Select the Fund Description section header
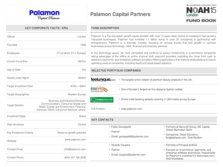The image size is (223, 167). point(105,28)
